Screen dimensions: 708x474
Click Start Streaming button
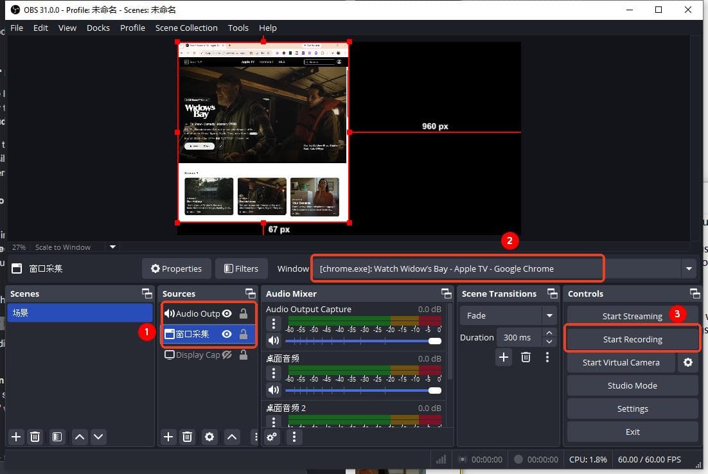(632, 316)
